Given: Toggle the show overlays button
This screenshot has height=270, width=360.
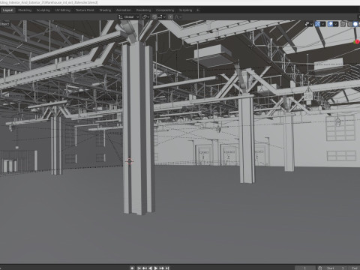Looking at the screenshot, I should point(330,24).
